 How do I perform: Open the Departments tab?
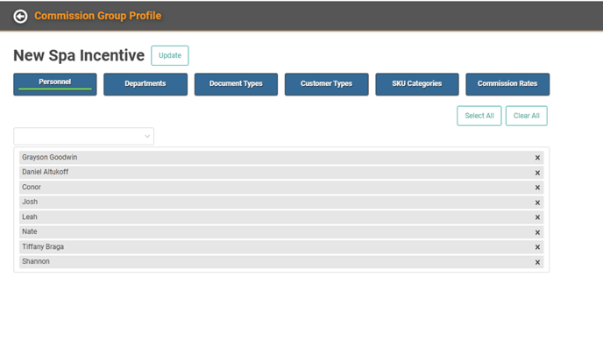tap(145, 84)
